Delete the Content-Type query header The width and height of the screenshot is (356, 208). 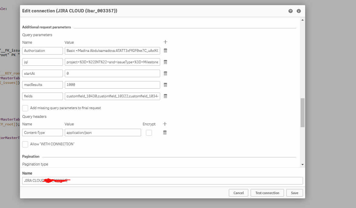165,133
